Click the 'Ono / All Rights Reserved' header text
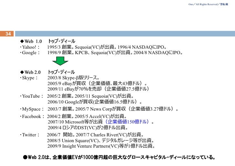 (208, 4)
